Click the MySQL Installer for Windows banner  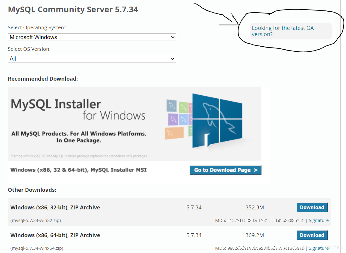pos(134,124)
